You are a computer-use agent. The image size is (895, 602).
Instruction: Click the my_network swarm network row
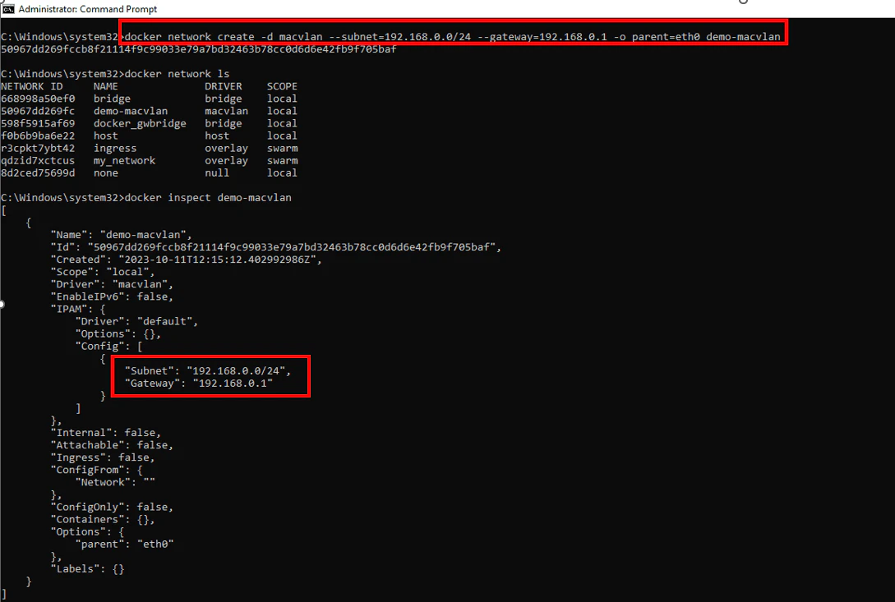click(123, 160)
